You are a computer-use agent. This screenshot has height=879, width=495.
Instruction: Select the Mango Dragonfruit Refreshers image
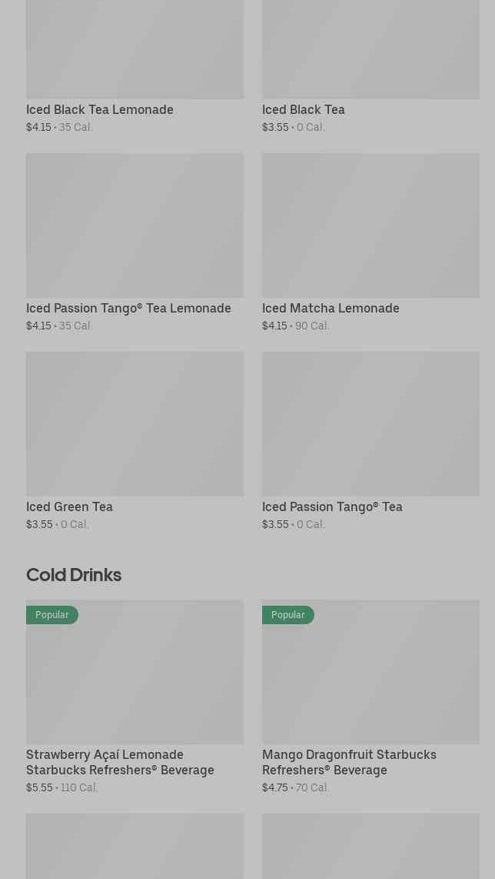coord(370,672)
